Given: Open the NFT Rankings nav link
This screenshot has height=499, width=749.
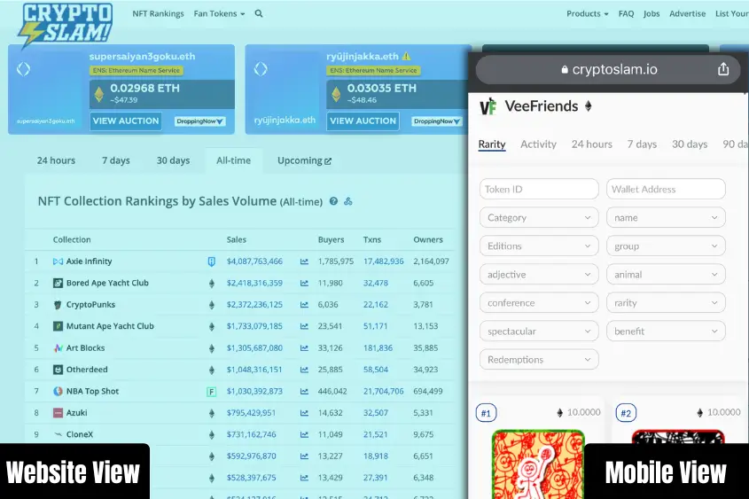Looking at the screenshot, I should click(158, 14).
